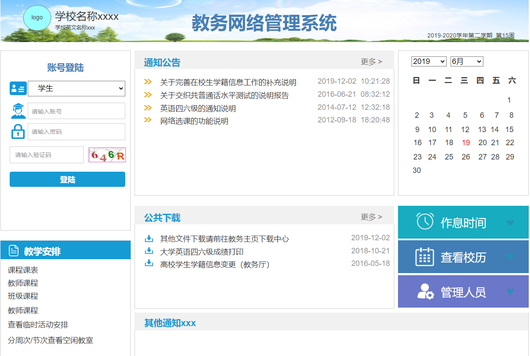Open notice 关于交织共普通话水平测试的说明报告
Viewport: 530px width, 356px height.
click(x=224, y=96)
